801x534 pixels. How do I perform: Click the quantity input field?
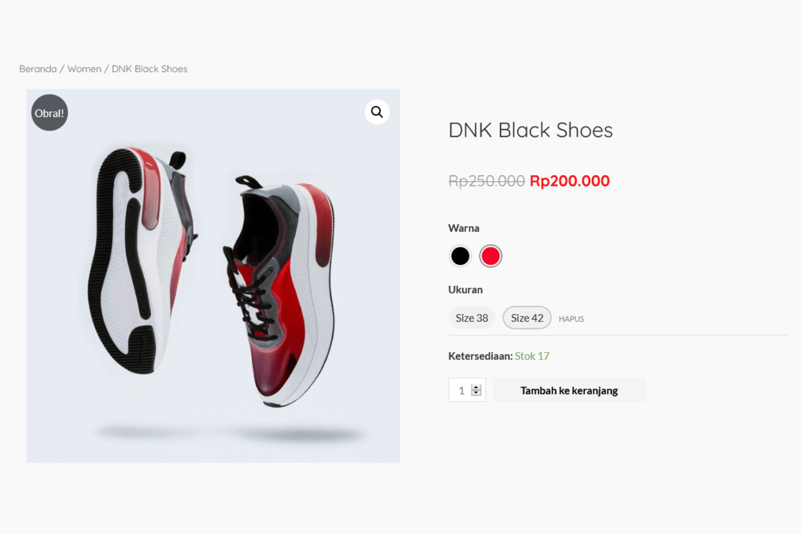tap(461, 390)
